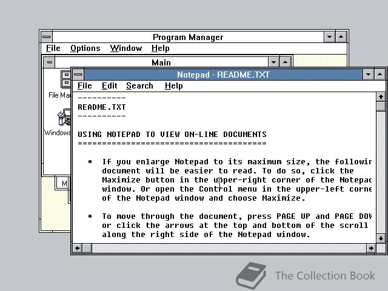This screenshot has height=291, width=388.
Task: Click the line starting 'If you enlarge Notepad'
Action: coord(237,162)
